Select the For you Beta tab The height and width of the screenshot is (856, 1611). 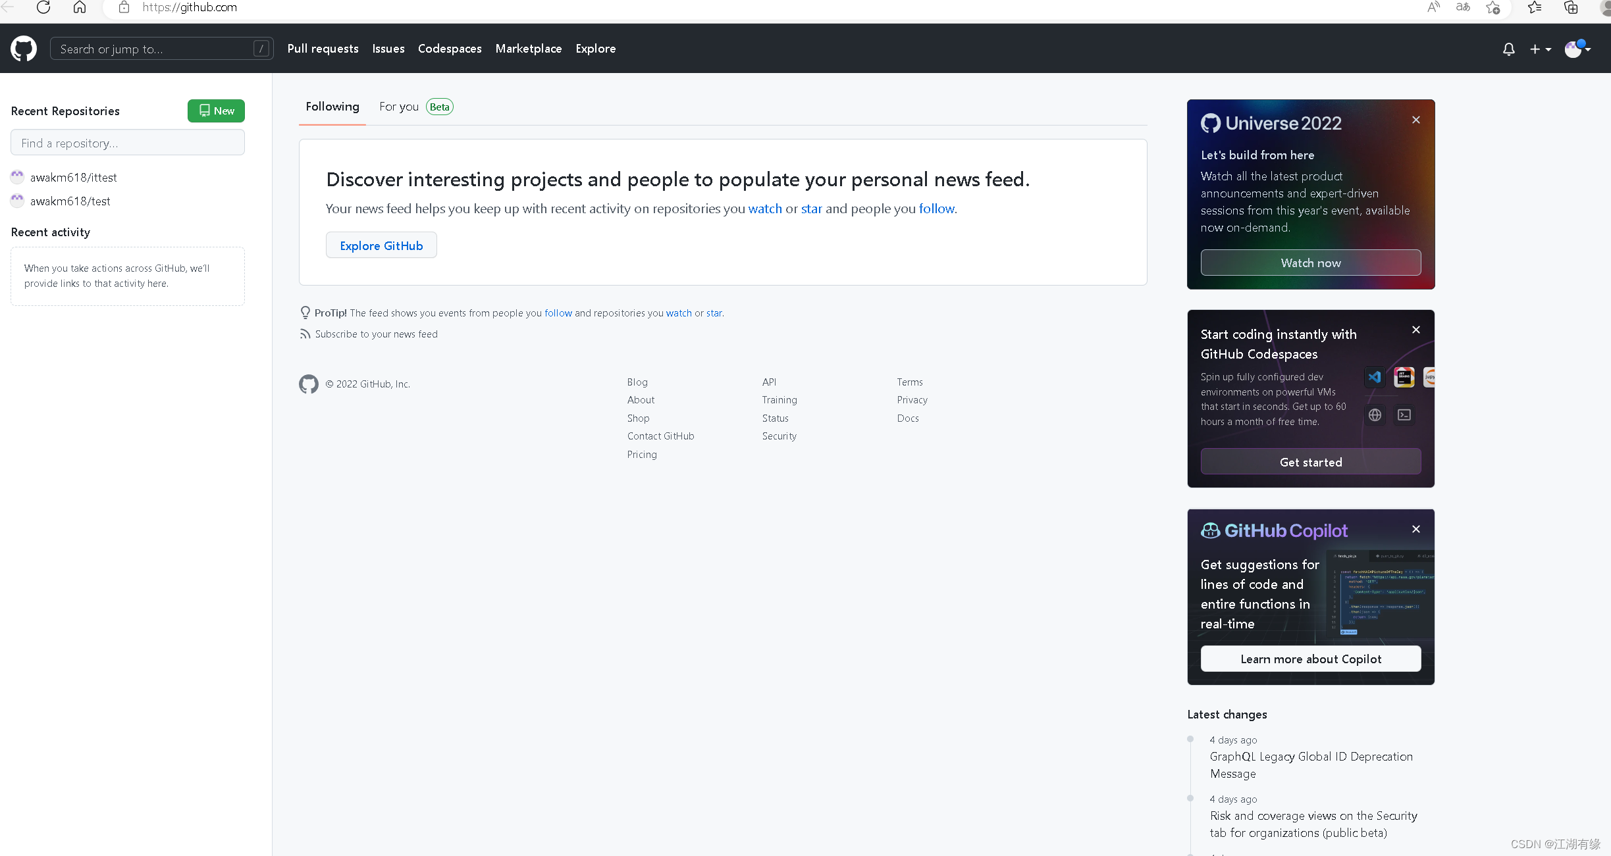415,107
